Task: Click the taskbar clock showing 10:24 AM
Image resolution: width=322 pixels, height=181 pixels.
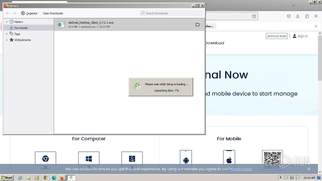Action: (x=309, y=178)
